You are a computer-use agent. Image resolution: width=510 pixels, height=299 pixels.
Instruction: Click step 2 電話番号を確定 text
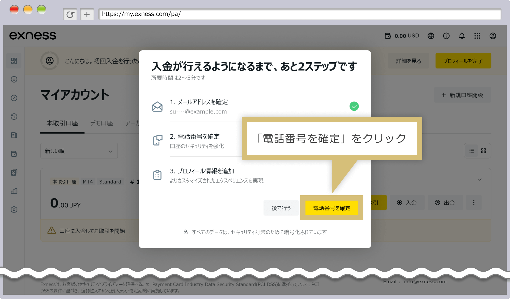(195, 136)
